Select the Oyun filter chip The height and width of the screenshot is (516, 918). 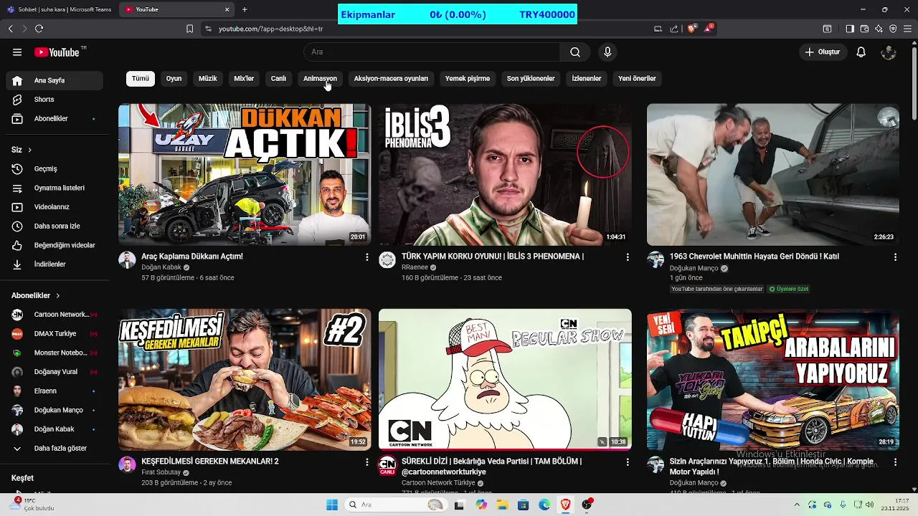(x=174, y=79)
